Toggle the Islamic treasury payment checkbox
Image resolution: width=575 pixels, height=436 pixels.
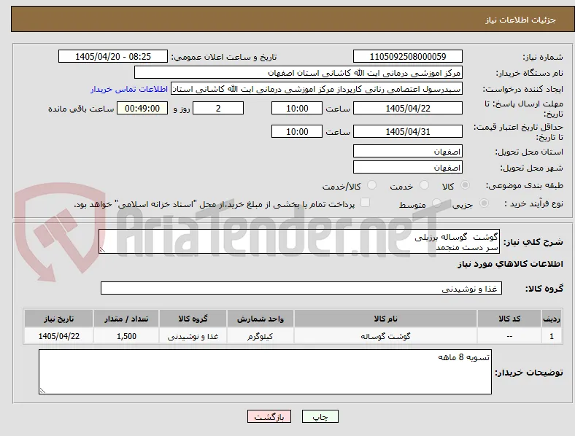pos(366,203)
